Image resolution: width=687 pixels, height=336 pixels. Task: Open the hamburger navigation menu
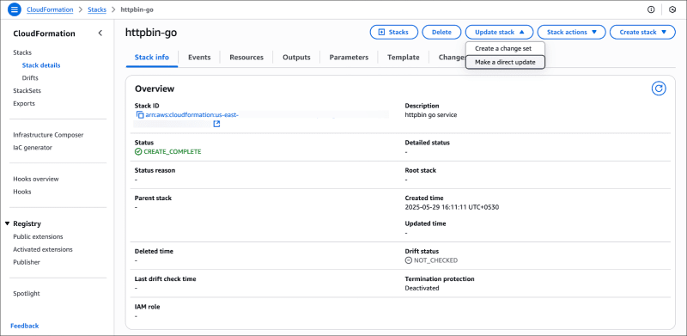click(x=15, y=9)
